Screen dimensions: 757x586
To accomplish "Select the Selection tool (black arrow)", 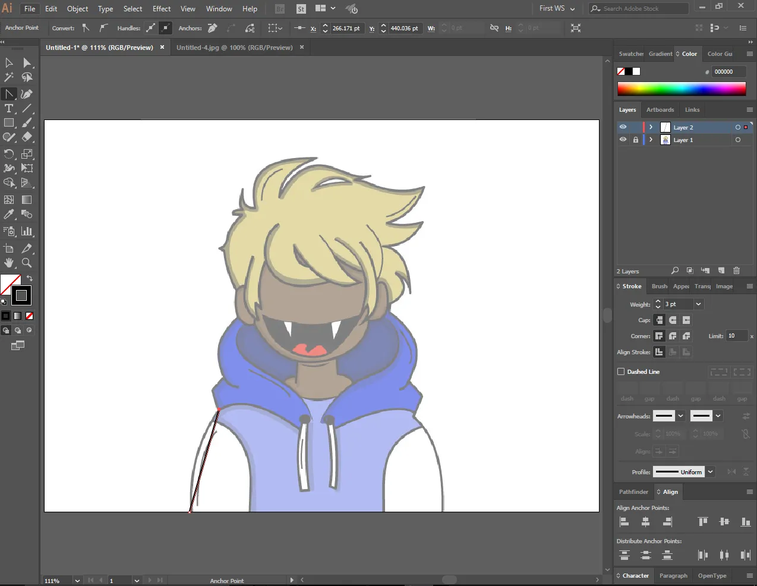I will [x=9, y=63].
